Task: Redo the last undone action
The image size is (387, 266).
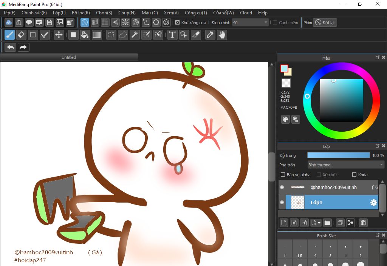Action: coord(23,47)
